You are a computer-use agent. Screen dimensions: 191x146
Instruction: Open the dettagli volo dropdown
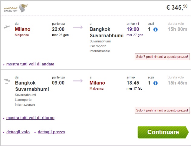(x=18, y=132)
